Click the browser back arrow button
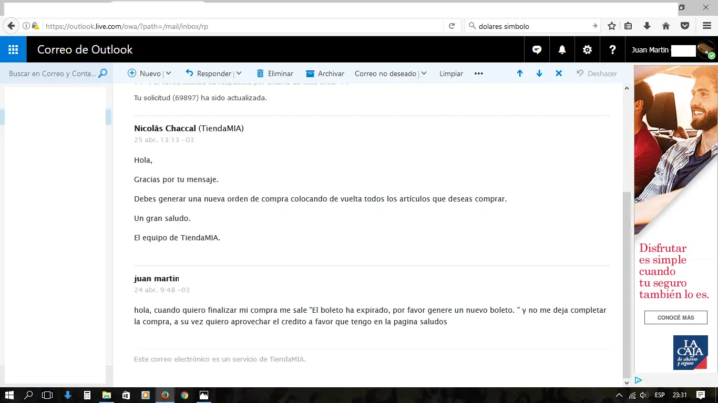The height and width of the screenshot is (403, 718). [11, 26]
